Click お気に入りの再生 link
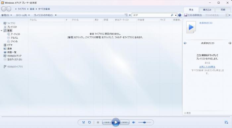This screenshot has height=128, width=232. coord(207,67)
